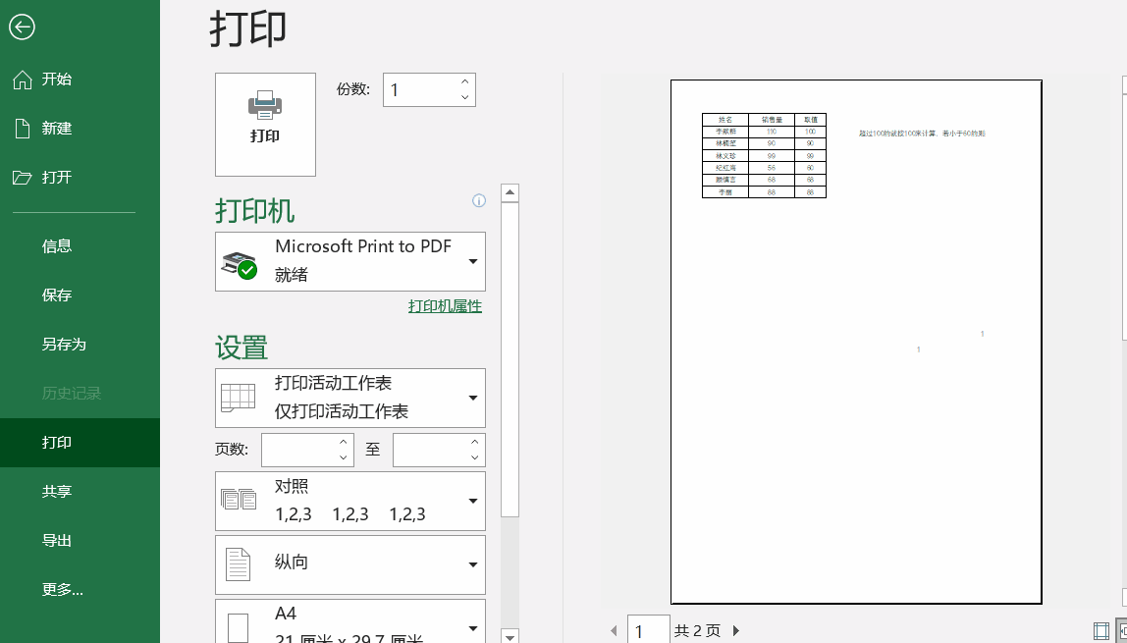Image resolution: width=1127 pixels, height=643 pixels.
Task: Increase the ending page number
Action: pyautogui.click(x=475, y=442)
